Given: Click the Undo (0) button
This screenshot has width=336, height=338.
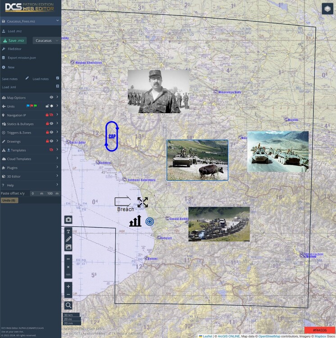Looking at the screenshot, I should click(9, 201).
